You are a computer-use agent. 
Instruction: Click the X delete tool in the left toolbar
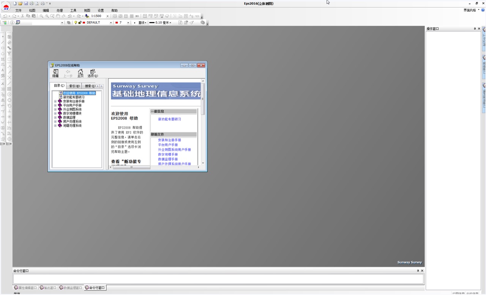tap(3, 83)
